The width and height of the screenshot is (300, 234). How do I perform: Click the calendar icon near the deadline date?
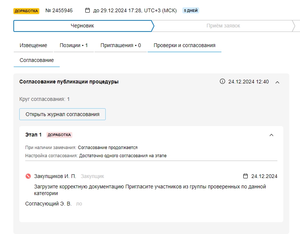tap(88, 10)
